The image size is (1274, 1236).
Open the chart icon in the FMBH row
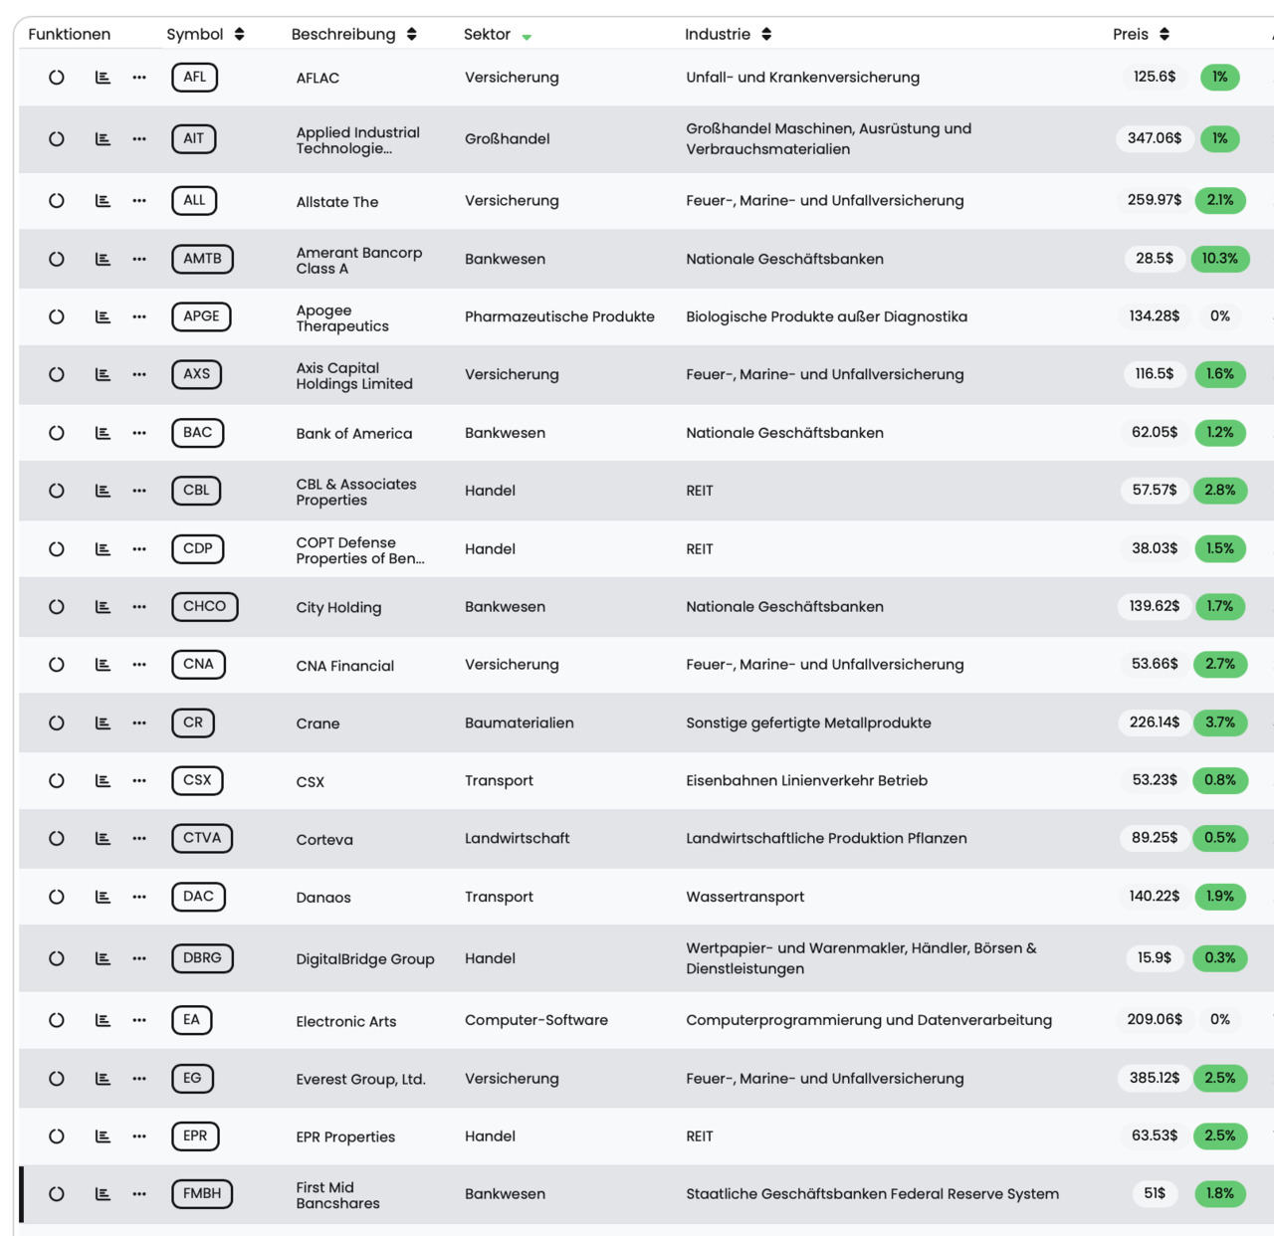[x=103, y=1194]
